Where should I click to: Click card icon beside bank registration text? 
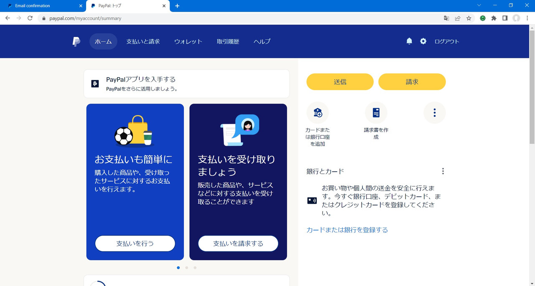pos(312,200)
